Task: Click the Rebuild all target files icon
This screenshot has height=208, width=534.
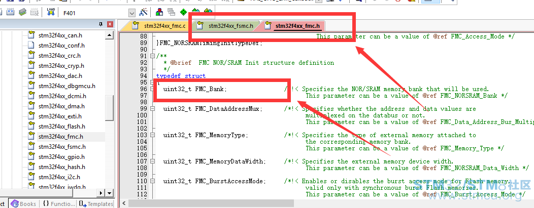Action: (10, 13)
